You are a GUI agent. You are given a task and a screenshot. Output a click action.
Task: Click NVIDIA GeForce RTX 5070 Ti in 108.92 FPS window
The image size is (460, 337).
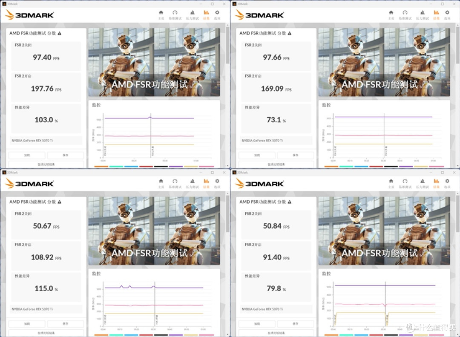(x=32, y=309)
